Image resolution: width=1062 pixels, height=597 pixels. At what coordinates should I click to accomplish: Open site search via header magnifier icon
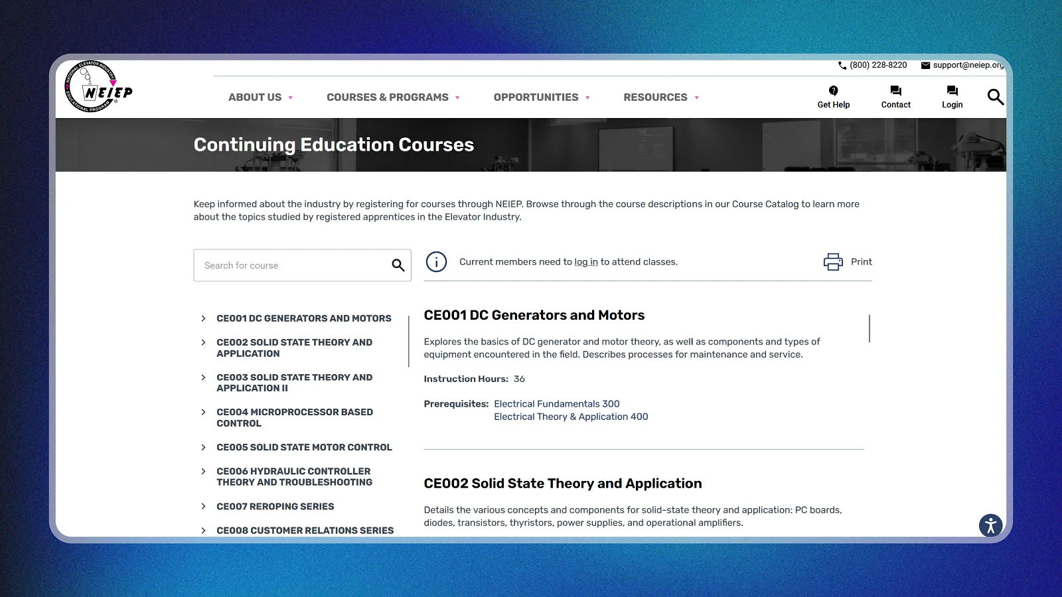click(995, 97)
